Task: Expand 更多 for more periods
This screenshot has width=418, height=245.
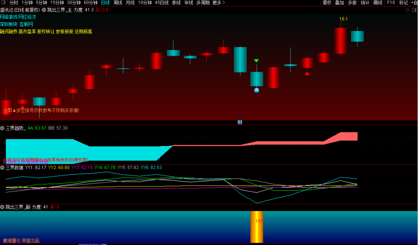Action: [219, 3]
